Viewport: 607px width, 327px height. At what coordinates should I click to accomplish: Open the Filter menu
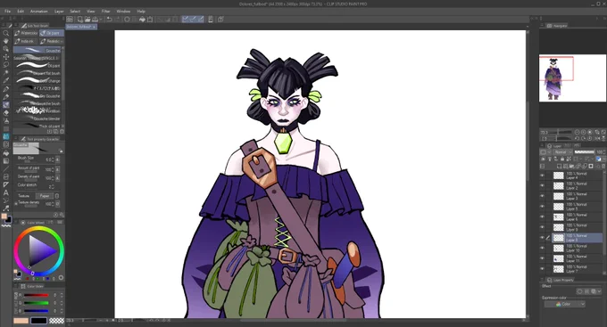pos(105,12)
